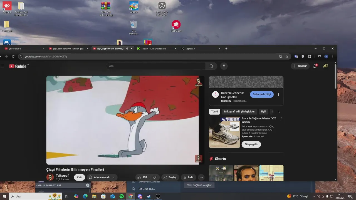Image resolution: width=356 pixels, height=200 pixels.
Task: Open Chrome media controls icon
Action: click(x=319, y=56)
